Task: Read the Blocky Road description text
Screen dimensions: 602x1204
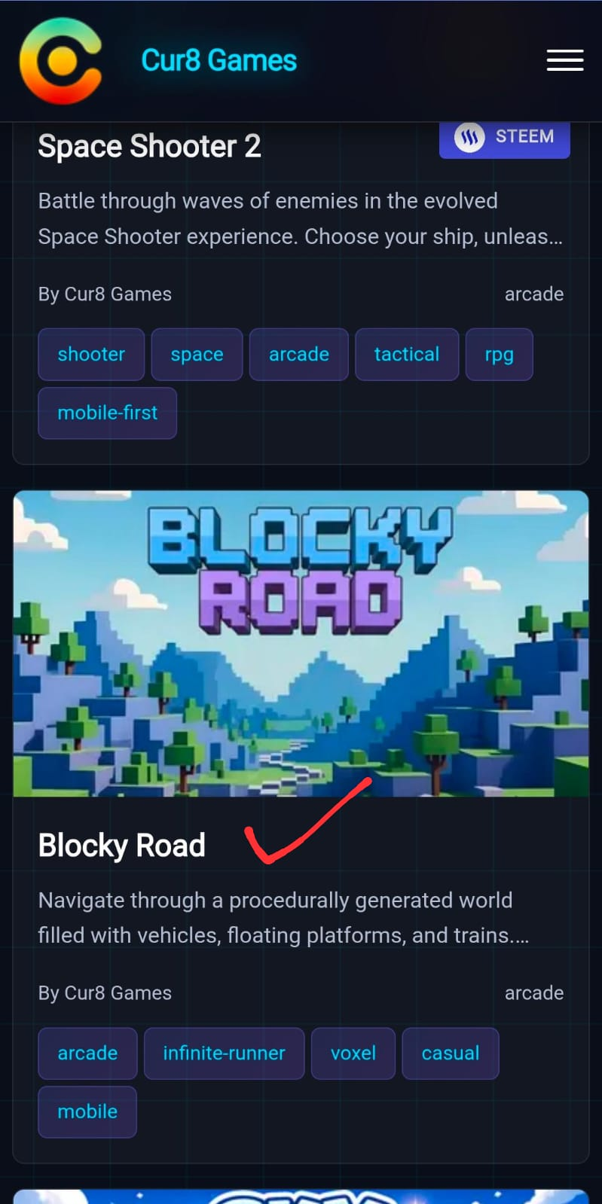Action: (x=284, y=918)
